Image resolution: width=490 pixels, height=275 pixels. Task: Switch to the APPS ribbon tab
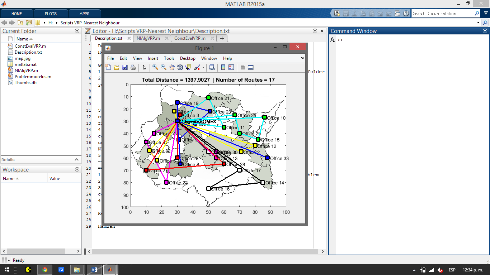click(x=85, y=14)
